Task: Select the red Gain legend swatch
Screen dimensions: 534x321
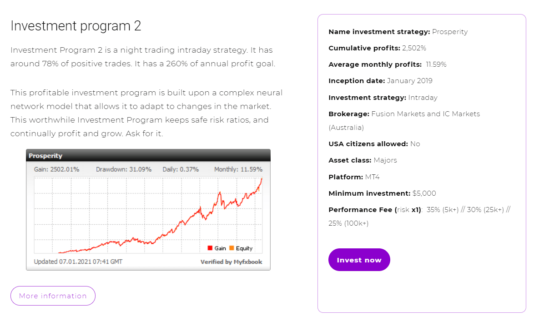Action: click(x=209, y=248)
